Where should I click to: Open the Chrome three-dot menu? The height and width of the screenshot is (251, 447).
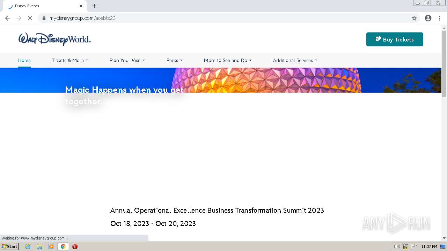click(x=440, y=18)
